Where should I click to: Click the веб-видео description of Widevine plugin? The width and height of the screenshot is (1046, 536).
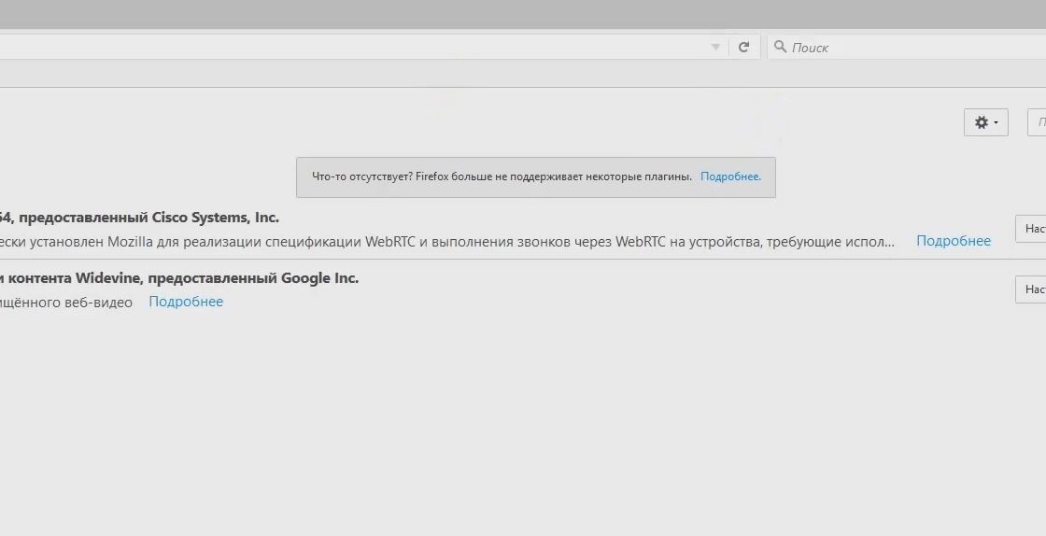click(x=66, y=302)
